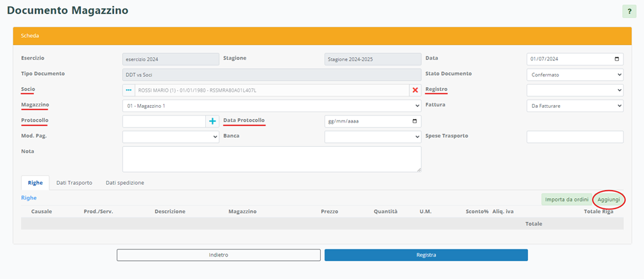Screen dimensions: 644x279
Task: Open Socio lookup with three-dots icon
Action: tap(128, 90)
